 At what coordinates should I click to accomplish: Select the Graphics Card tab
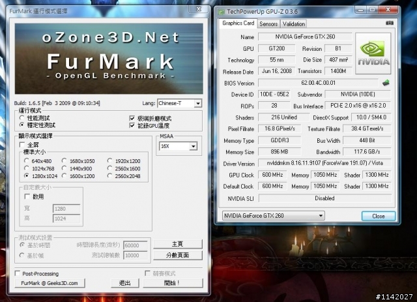click(238, 23)
